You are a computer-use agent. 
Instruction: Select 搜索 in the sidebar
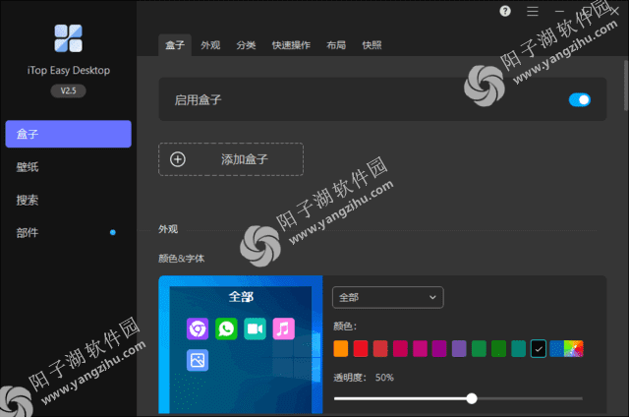click(68, 200)
